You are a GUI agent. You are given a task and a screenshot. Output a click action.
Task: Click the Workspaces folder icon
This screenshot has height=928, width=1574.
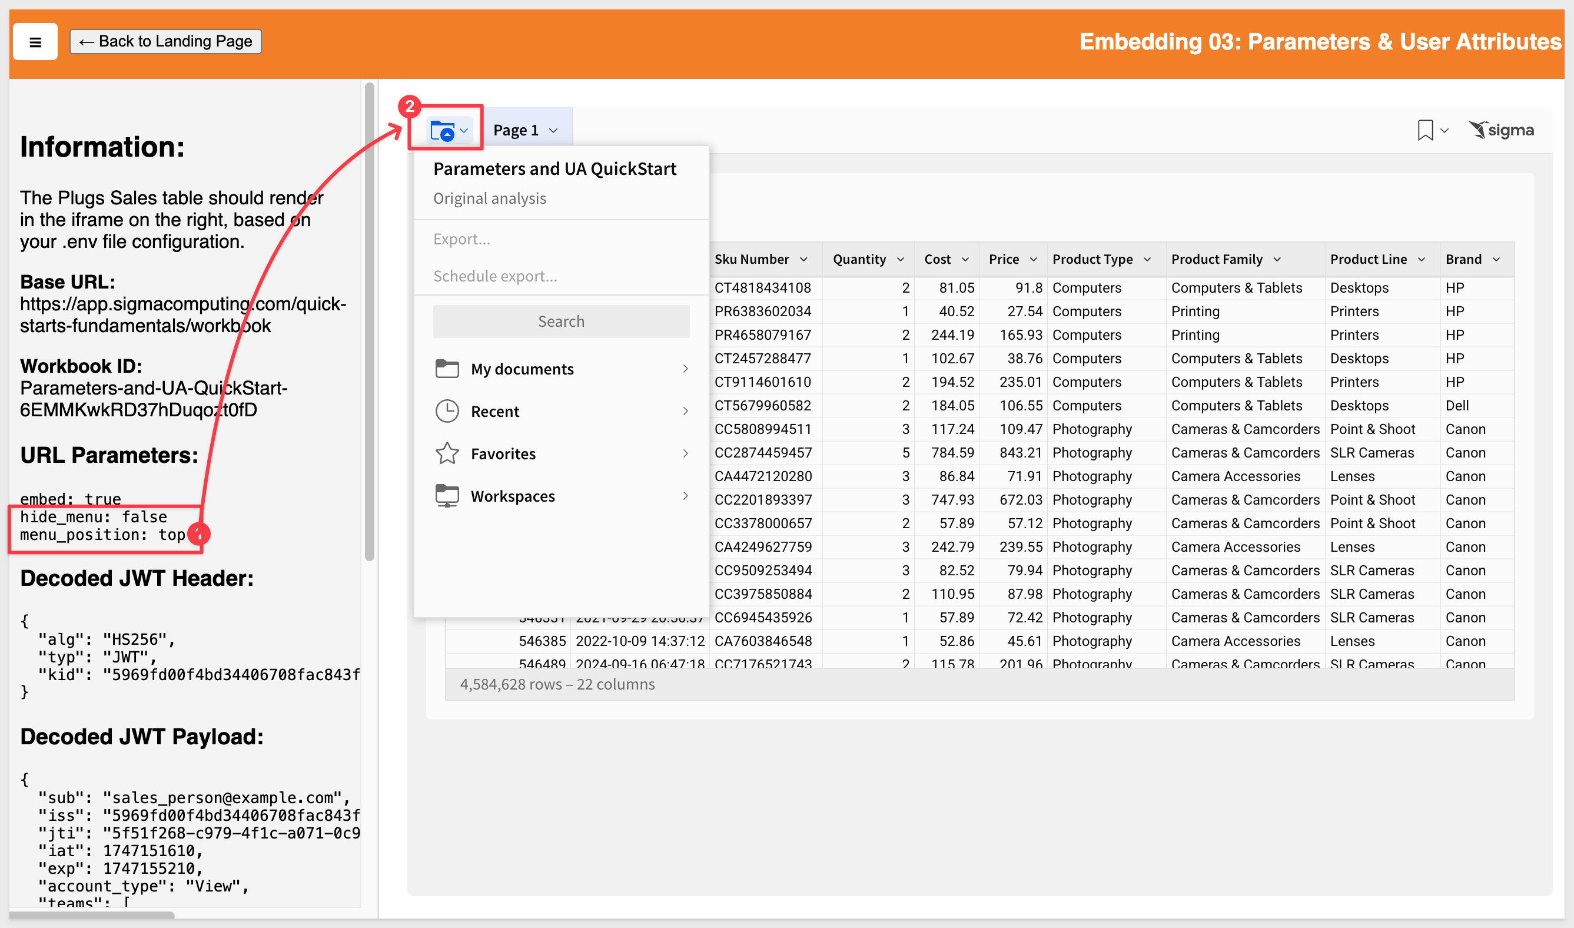447,496
